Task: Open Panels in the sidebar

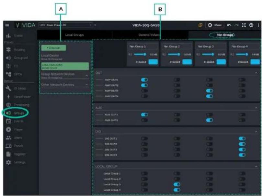Action: coord(15,146)
